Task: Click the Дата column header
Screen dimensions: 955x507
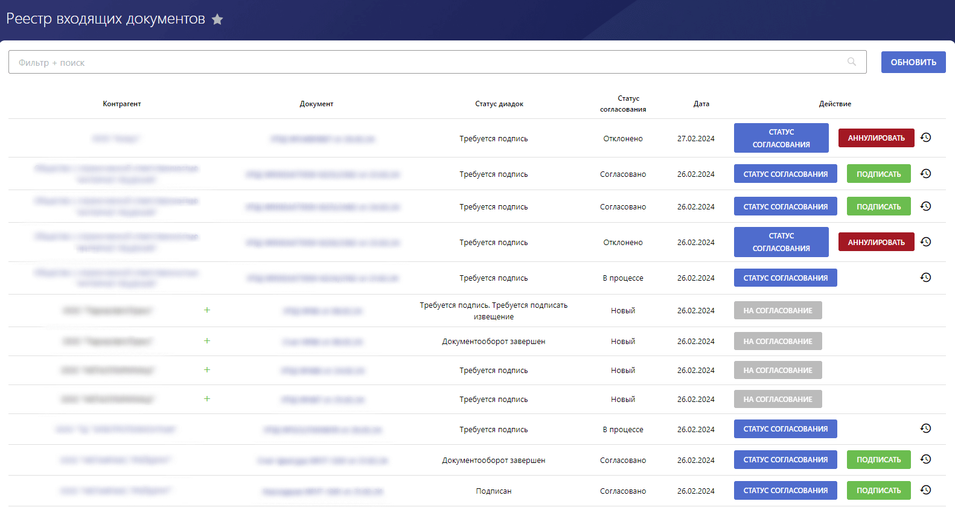Action: click(701, 104)
